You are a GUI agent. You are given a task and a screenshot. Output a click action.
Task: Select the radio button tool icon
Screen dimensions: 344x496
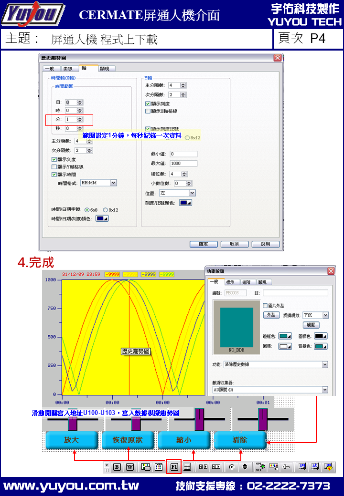coord(232,467)
